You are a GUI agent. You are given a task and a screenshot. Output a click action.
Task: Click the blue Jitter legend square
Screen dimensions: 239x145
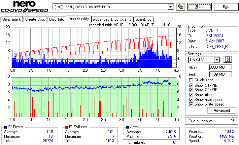coord(127,127)
